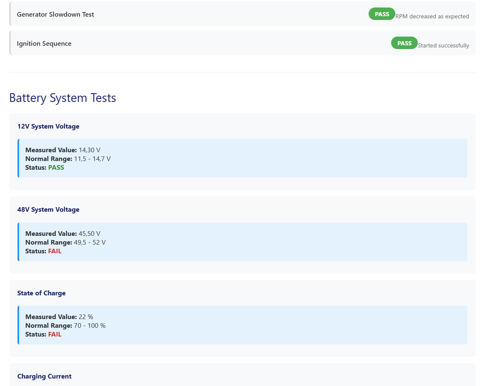This screenshot has width=484, height=386.
Task: Click the Battery System Tests heading
Action: (x=62, y=98)
